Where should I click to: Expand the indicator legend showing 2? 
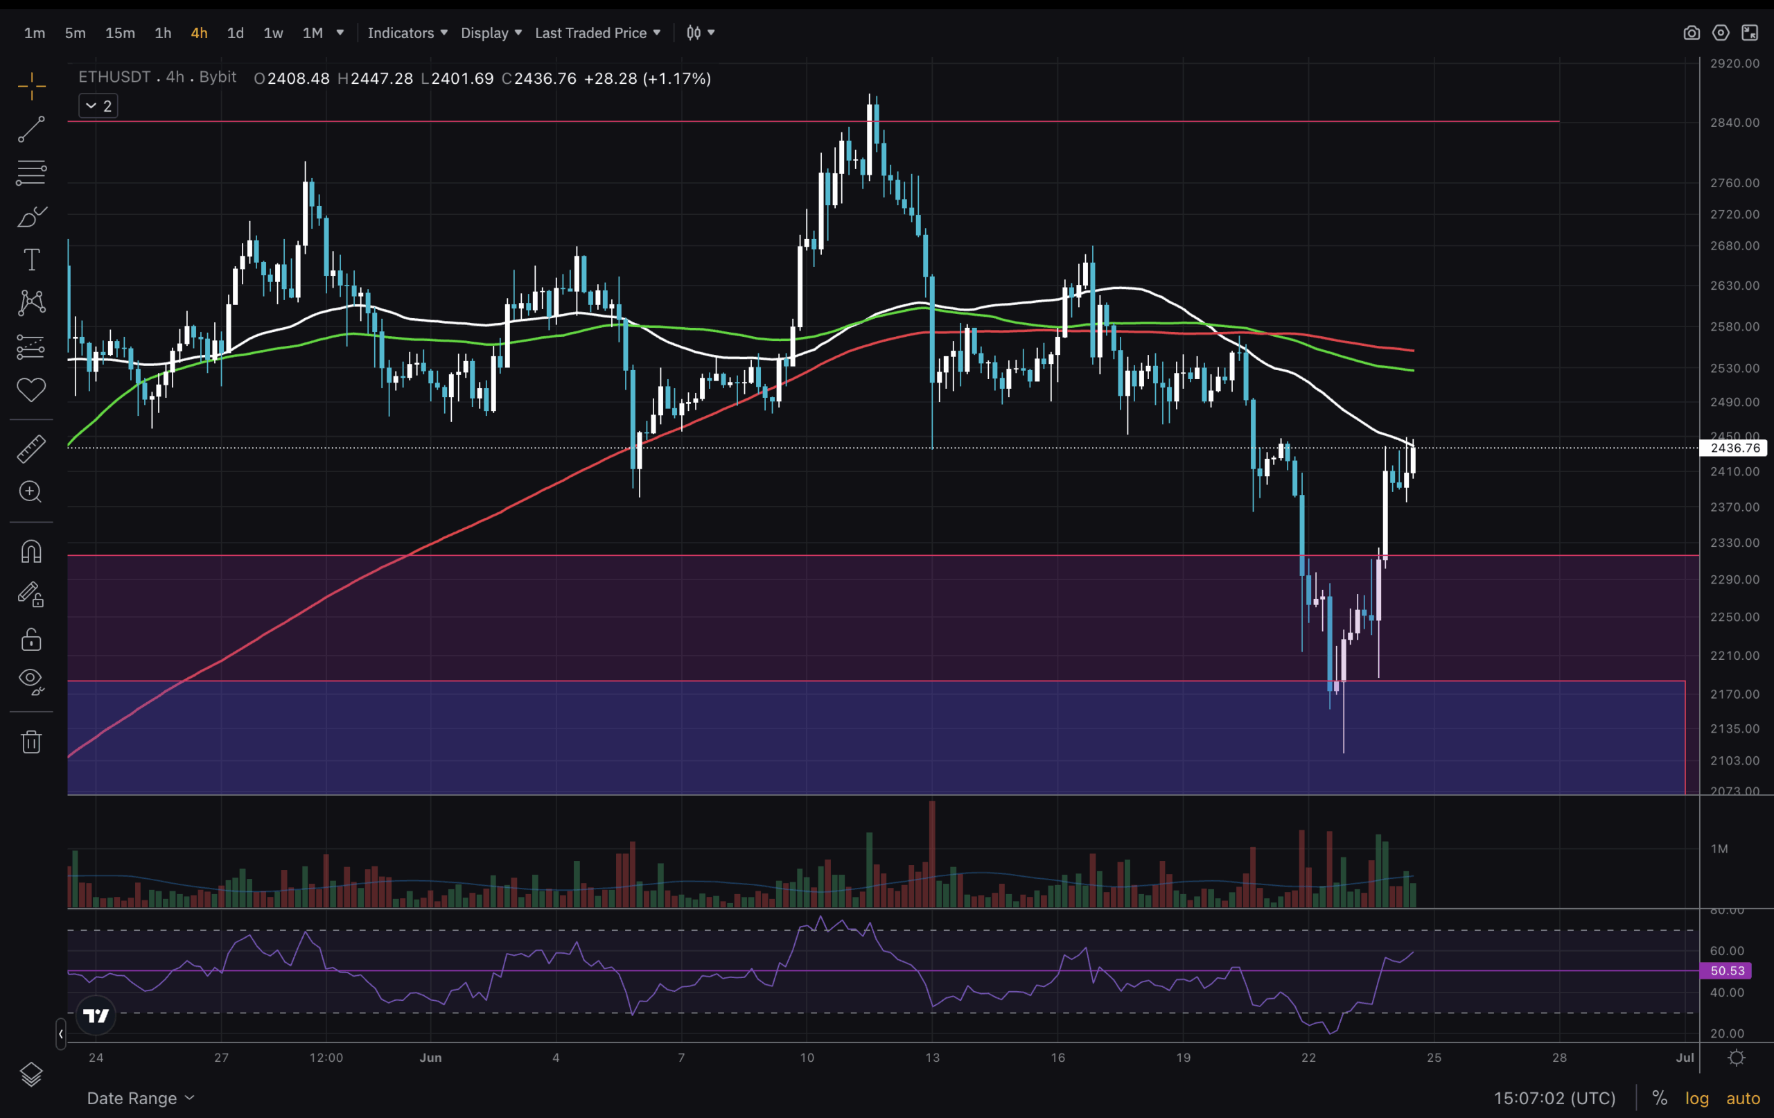tap(98, 106)
